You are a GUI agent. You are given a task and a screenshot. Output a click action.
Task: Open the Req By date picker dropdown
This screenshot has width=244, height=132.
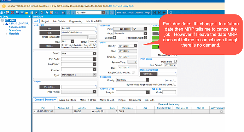135,46
